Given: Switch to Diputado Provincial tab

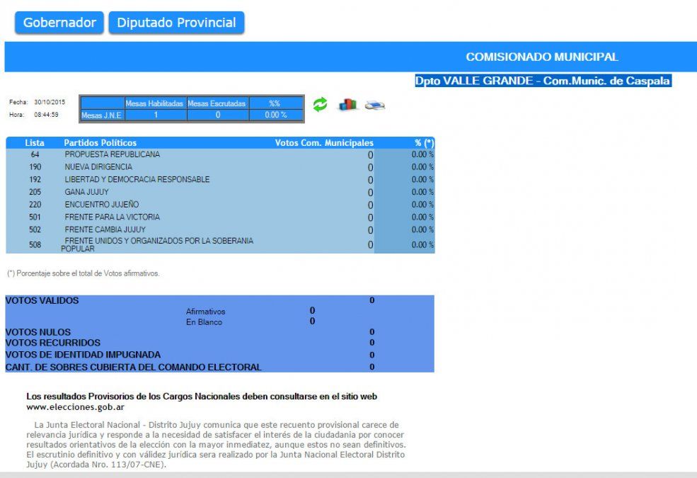Looking at the screenshot, I should [x=176, y=23].
